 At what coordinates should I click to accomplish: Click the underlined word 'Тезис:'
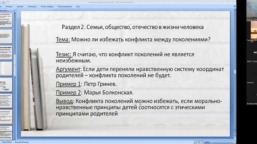tap(64, 54)
